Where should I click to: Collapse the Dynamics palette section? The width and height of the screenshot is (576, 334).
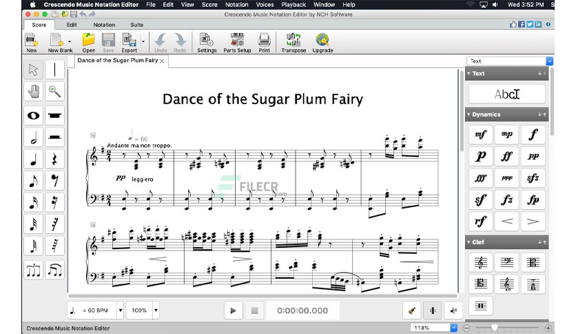[469, 115]
